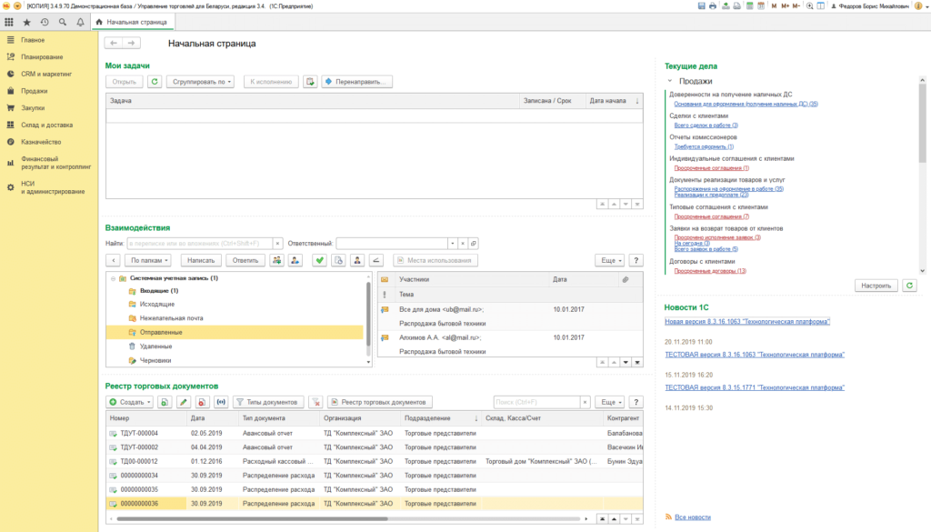Open the sections menu grid icon

(x=9, y=22)
